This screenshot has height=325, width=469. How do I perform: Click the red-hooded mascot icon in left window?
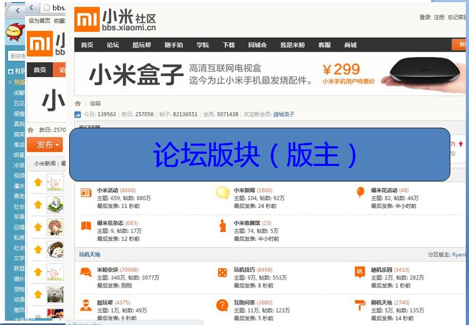tap(15, 32)
